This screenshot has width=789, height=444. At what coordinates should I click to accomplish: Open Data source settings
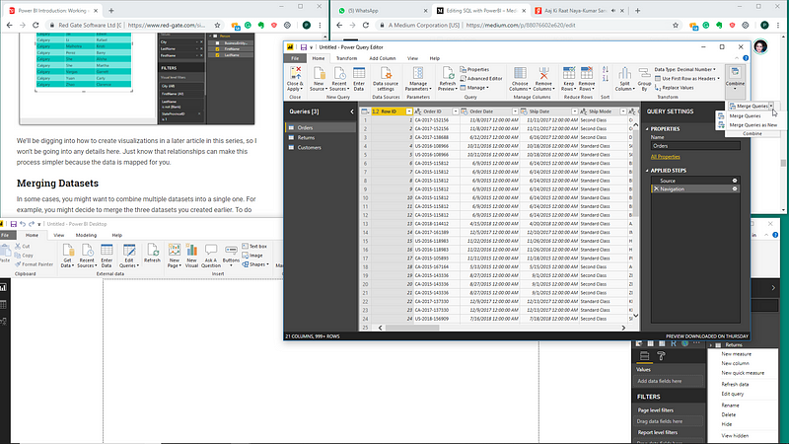(386, 79)
